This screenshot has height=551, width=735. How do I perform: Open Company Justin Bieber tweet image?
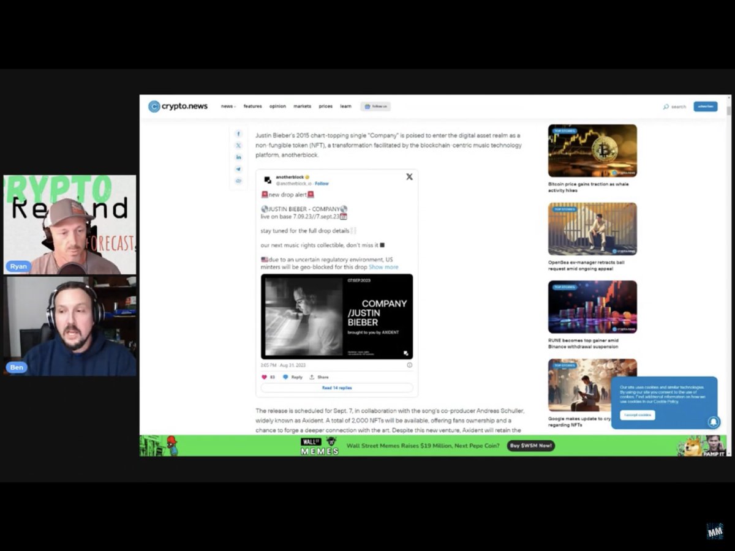(337, 317)
